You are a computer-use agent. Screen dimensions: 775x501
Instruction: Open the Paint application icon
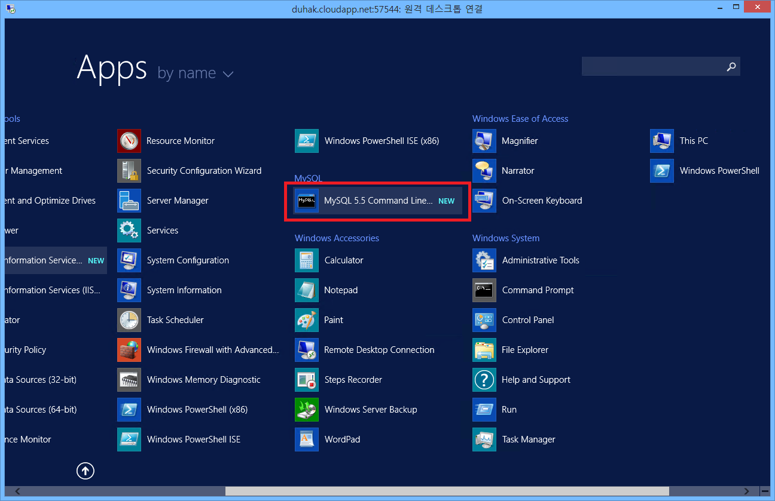coord(307,320)
